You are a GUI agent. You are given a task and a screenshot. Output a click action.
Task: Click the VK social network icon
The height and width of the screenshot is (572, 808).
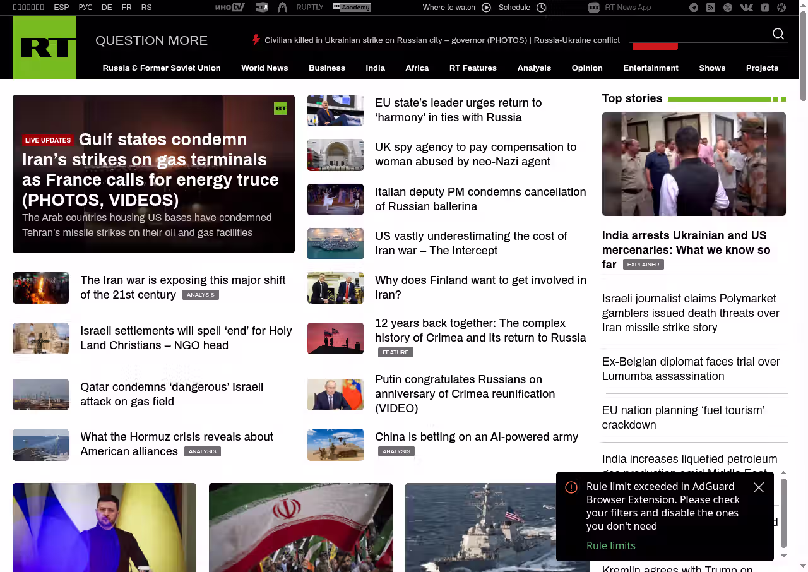click(x=746, y=8)
